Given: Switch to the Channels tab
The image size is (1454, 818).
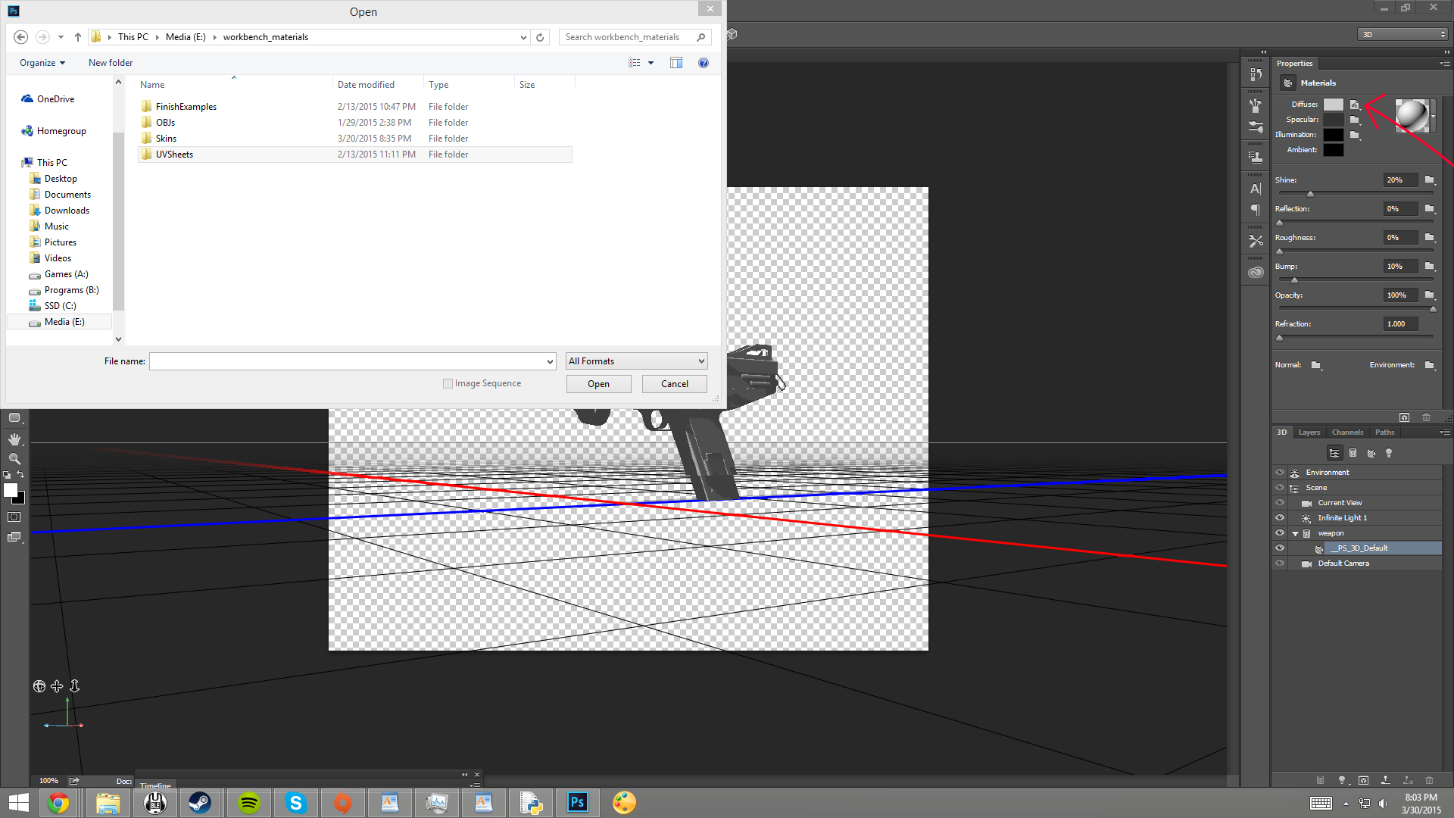Looking at the screenshot, I should [x=1347, y=432].
